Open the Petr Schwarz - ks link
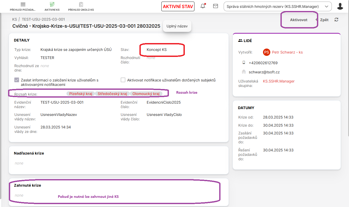Screen dimensions: 349x207 tap(287, 52)
